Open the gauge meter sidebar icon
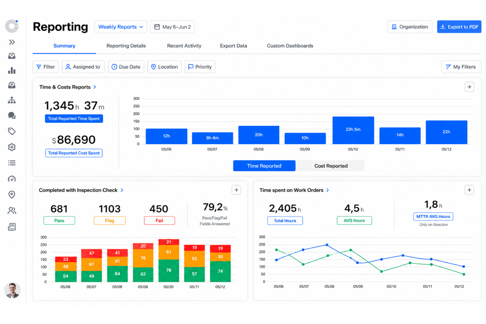Image resolution: width=486 pixels, height=324 pixels. tap(12, 179)
